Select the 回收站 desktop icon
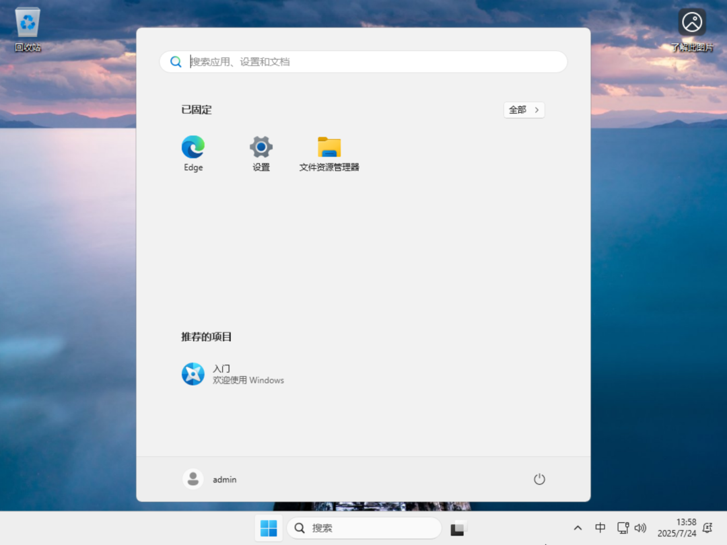This screenshot has height=545, width=727. click(28, 30)
